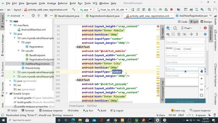Click red error indicator in design toolbar
This screenshot has width=218, height=123.
pos(205,28)
